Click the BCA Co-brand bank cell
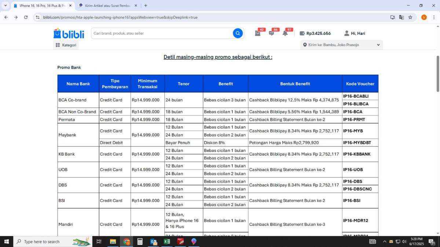Image resolution: width=440 pixels, height=247 pixels. point(78,100)
